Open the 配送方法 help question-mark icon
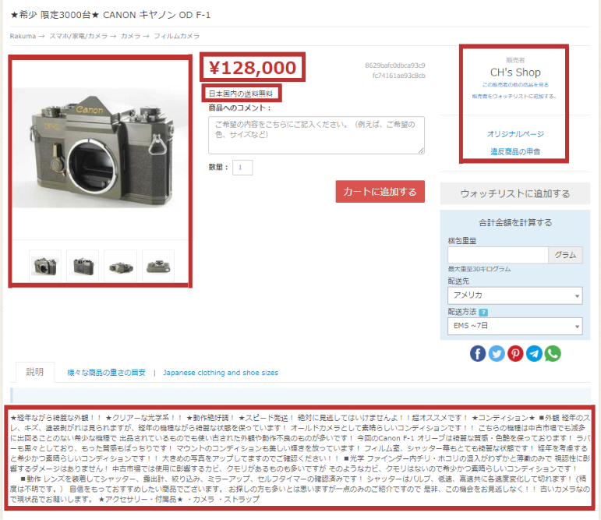Screen dimensions: 601x520 coord(483,312)
